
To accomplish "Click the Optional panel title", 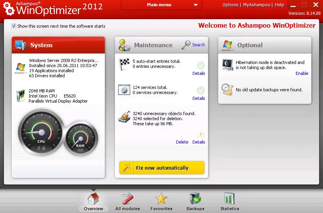I will pyautogui.click(x=250, y=45).
